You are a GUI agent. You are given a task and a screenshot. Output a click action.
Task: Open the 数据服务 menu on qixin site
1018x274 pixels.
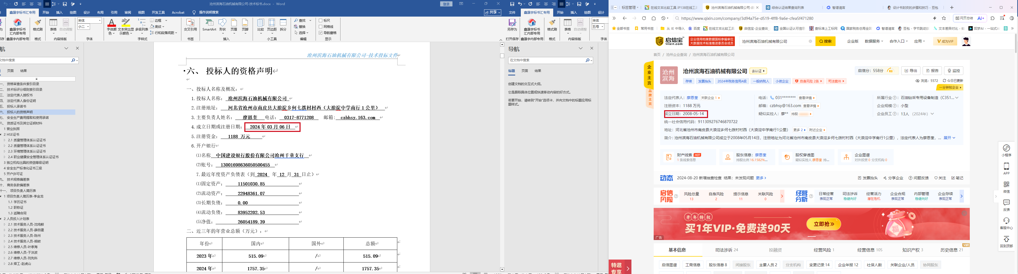pos(874,41)
